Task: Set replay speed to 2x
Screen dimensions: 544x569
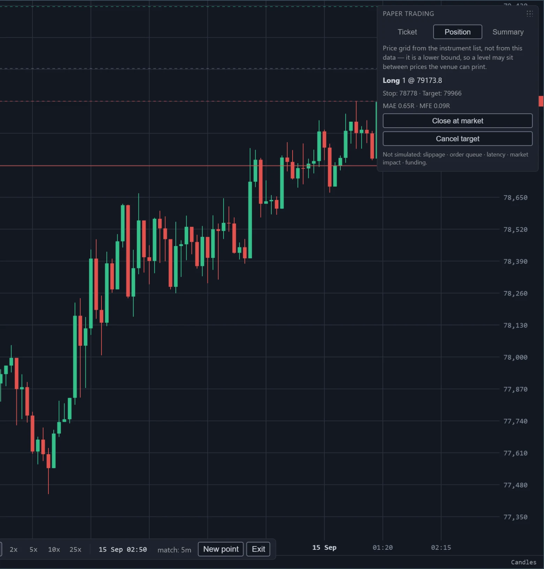Action: [14, 549]
